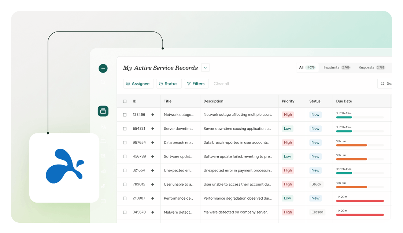Open the service records sidebar icon

[103, 111]
